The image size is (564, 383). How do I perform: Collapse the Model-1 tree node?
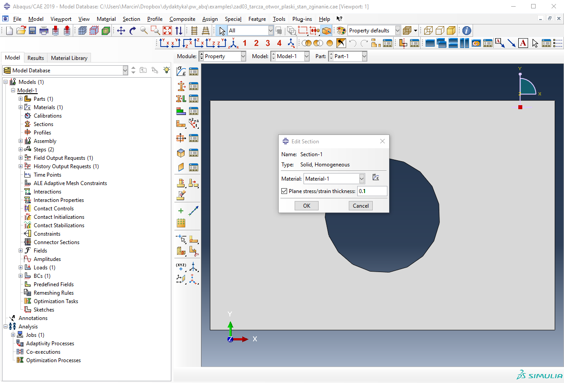13,91
